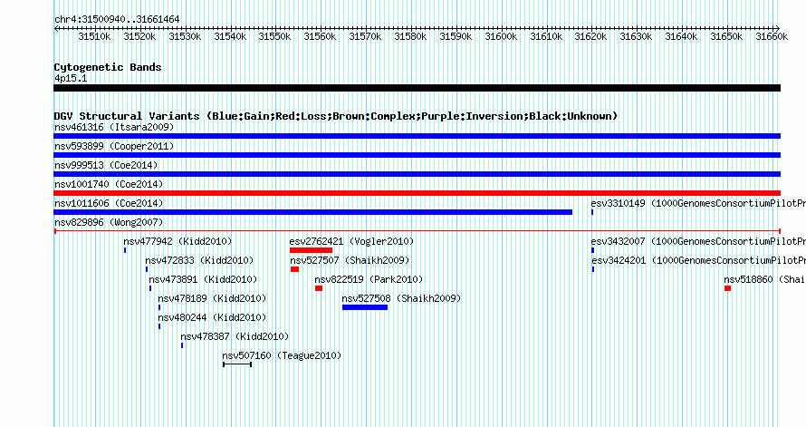Open the nsv480244 (Kidd2010) label

point(212,317)
